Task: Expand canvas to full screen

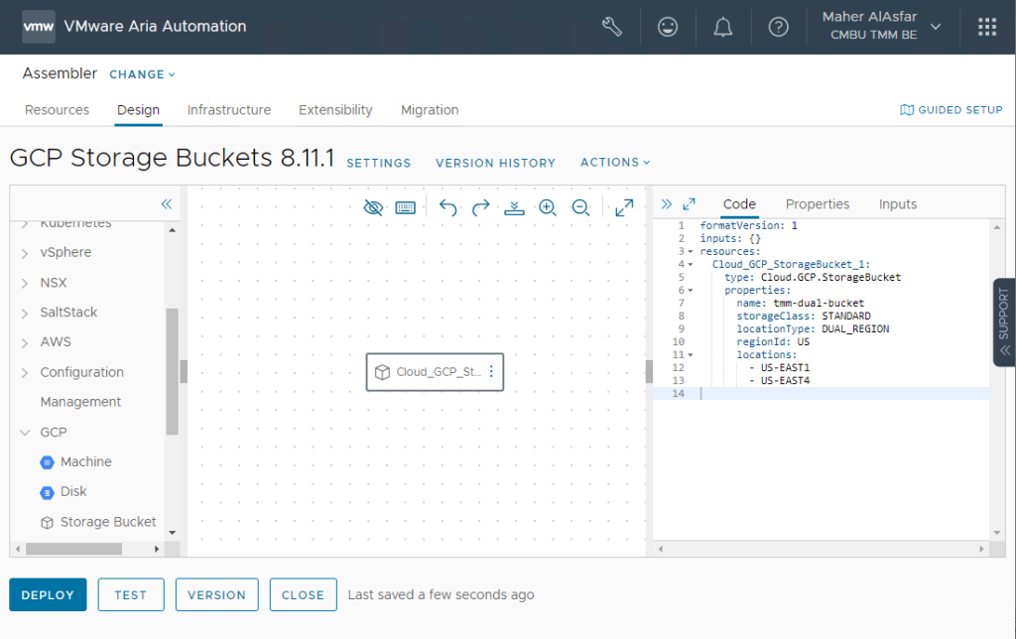Action: (624, 207)
